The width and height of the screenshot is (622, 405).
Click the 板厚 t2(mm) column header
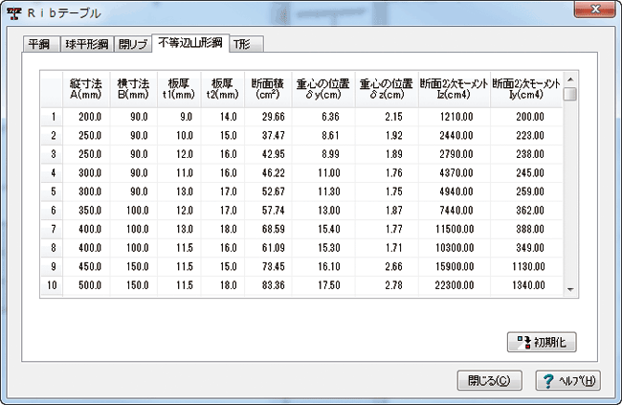(x=223, y=89)
